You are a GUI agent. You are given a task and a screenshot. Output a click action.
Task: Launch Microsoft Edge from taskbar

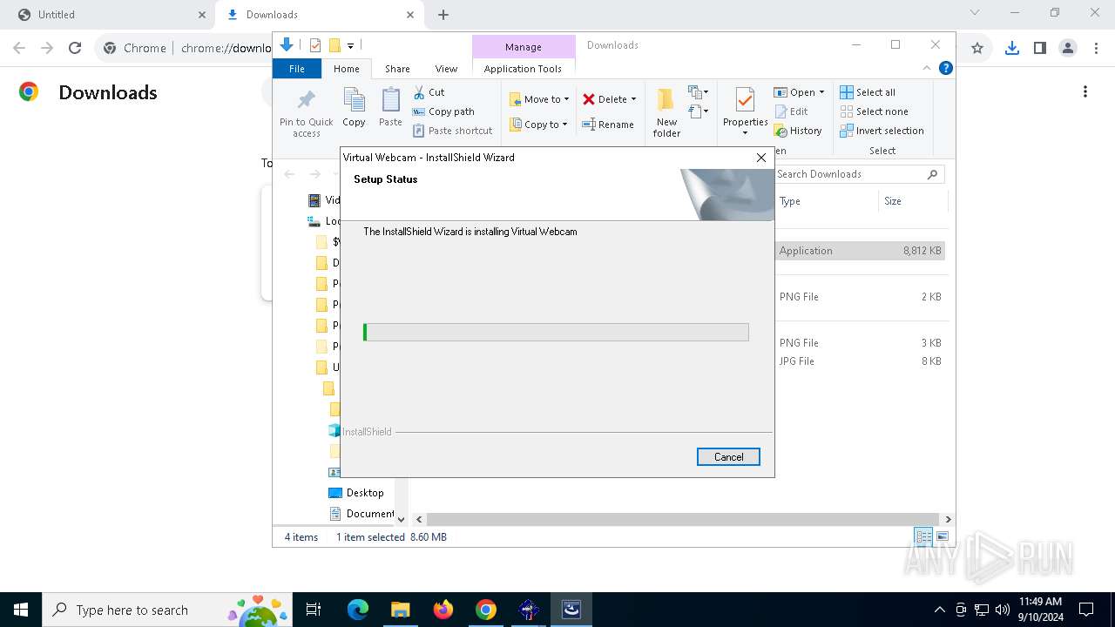point(357,610)
